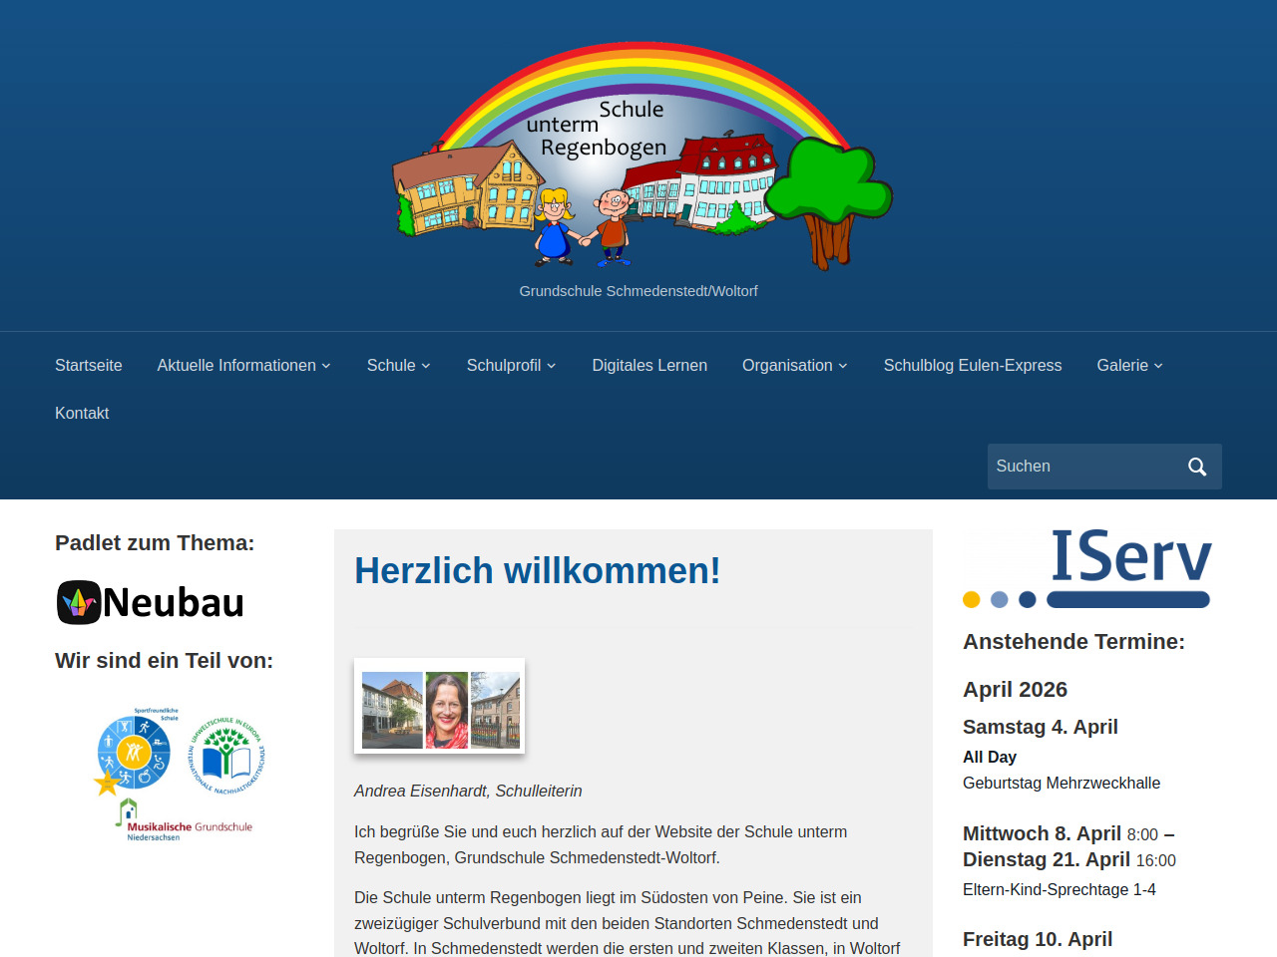Expand the Galerie dropdown
The image size is (1277, 957).
(x=1129, y=366)
